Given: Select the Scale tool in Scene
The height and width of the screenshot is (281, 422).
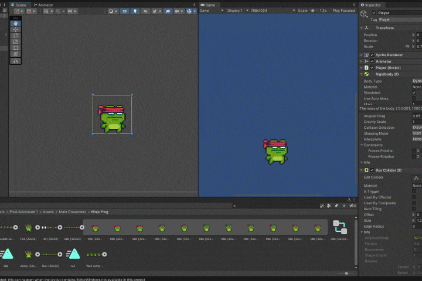Looking at the screenshot, I should [15, 42].
